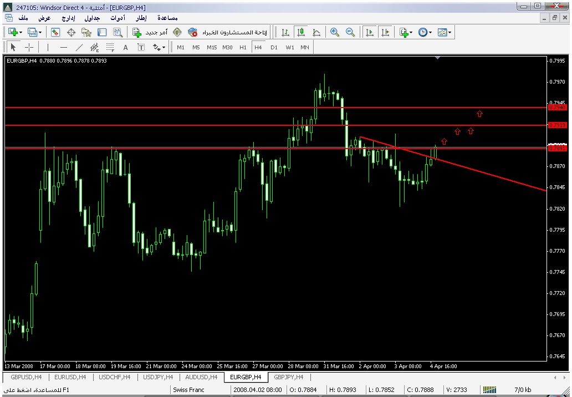
Task: Switch to the AUDUSD,H4 chart tab
Action: [201, 377]
